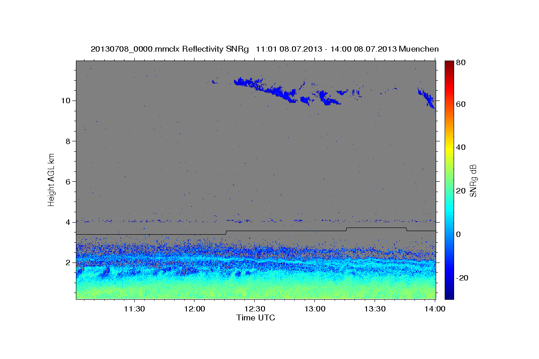The image size is (539, 359).
Task: Click the height tick label 10
Action: pos(66,101)
